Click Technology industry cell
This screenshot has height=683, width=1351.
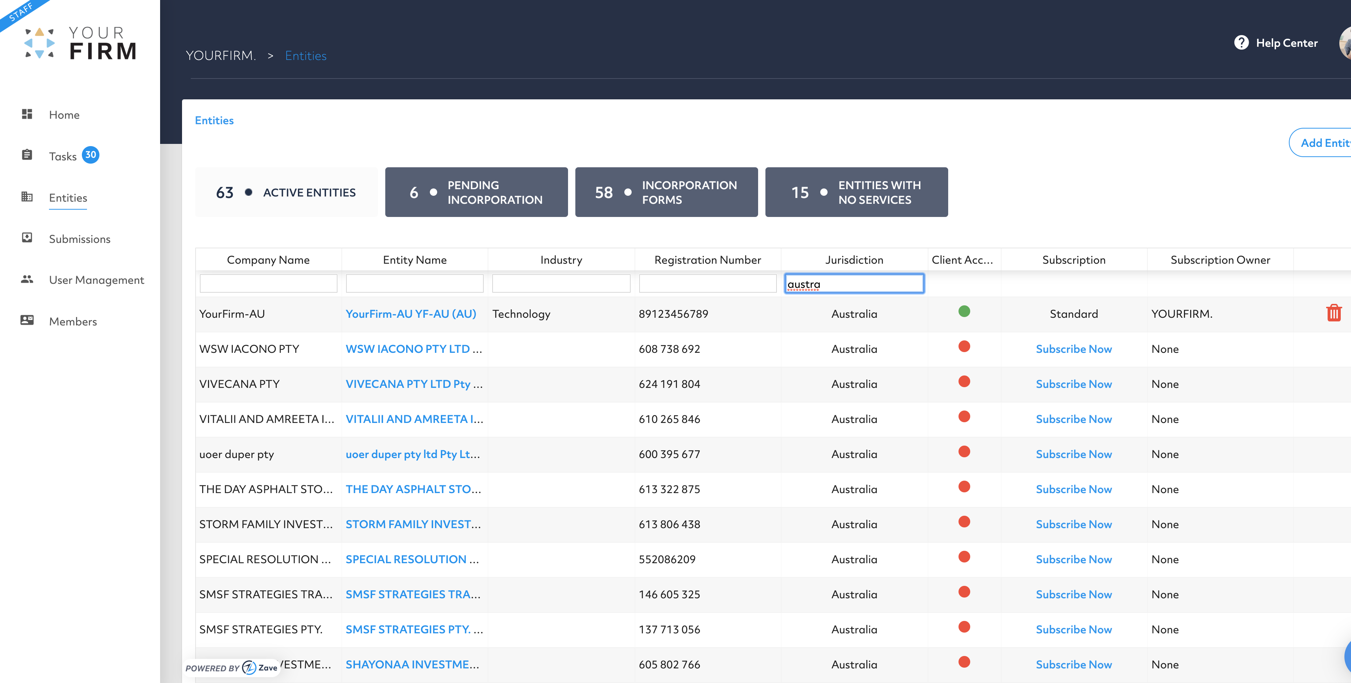click(x=521, y=314)
